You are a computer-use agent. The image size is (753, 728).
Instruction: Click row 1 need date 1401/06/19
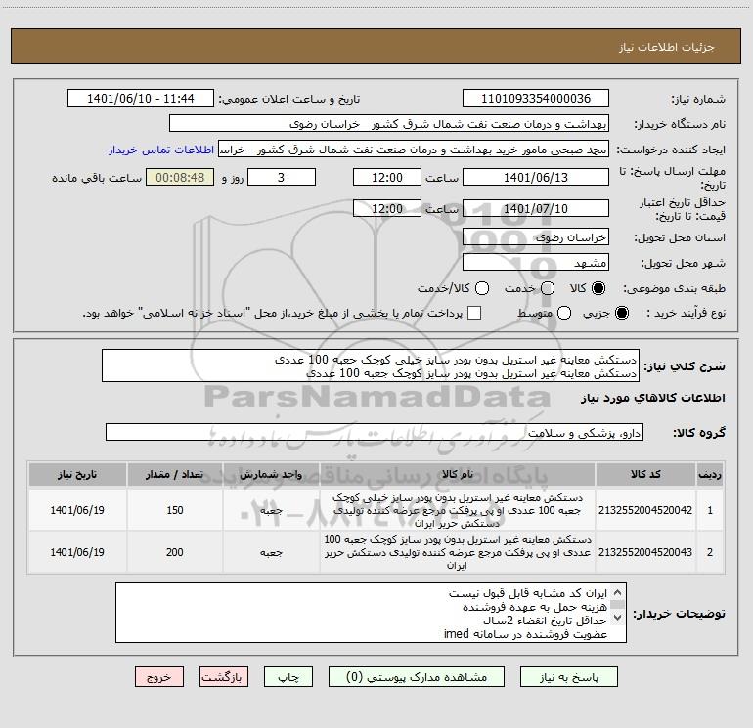[77, 510]
